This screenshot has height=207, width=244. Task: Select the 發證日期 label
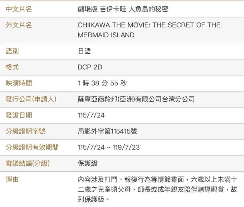coord(19,115)
